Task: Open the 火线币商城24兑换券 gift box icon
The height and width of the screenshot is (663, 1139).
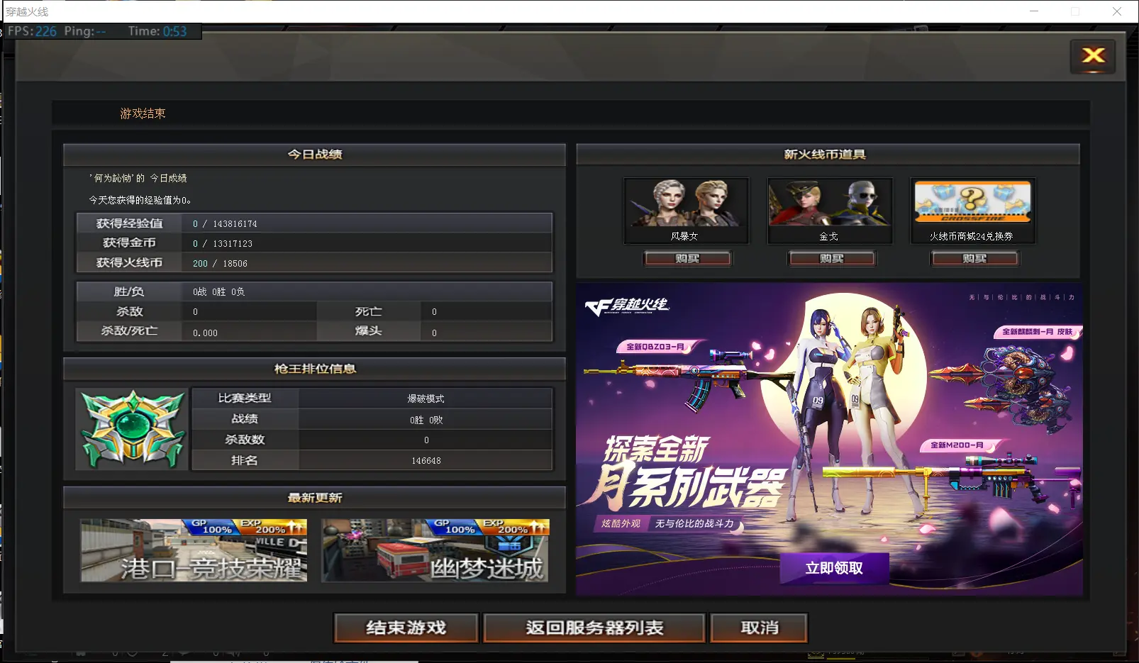Action: (972, 202)
